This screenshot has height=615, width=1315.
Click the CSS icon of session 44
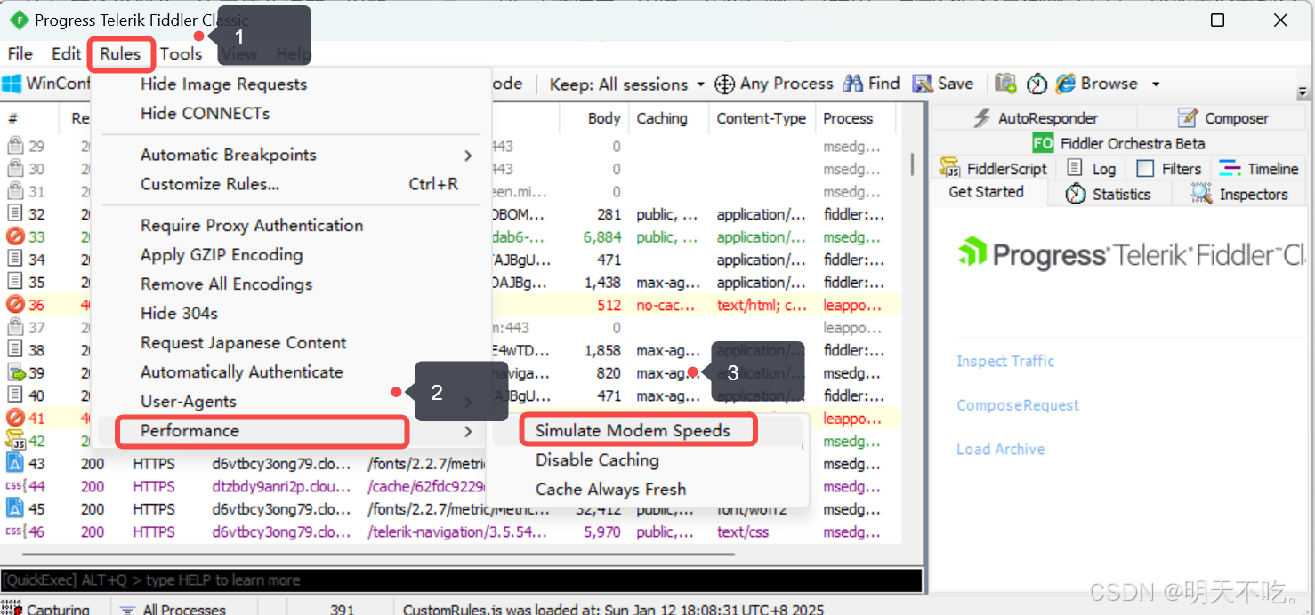pyautogui.click(x=14, y=486)
